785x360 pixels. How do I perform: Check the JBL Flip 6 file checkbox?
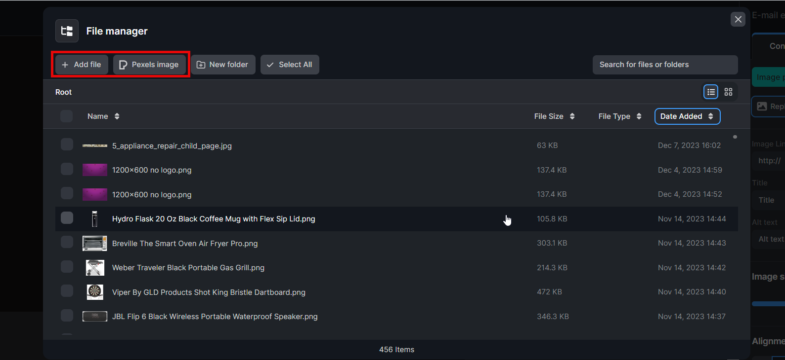pyautogui.click(x=67, y=316)
